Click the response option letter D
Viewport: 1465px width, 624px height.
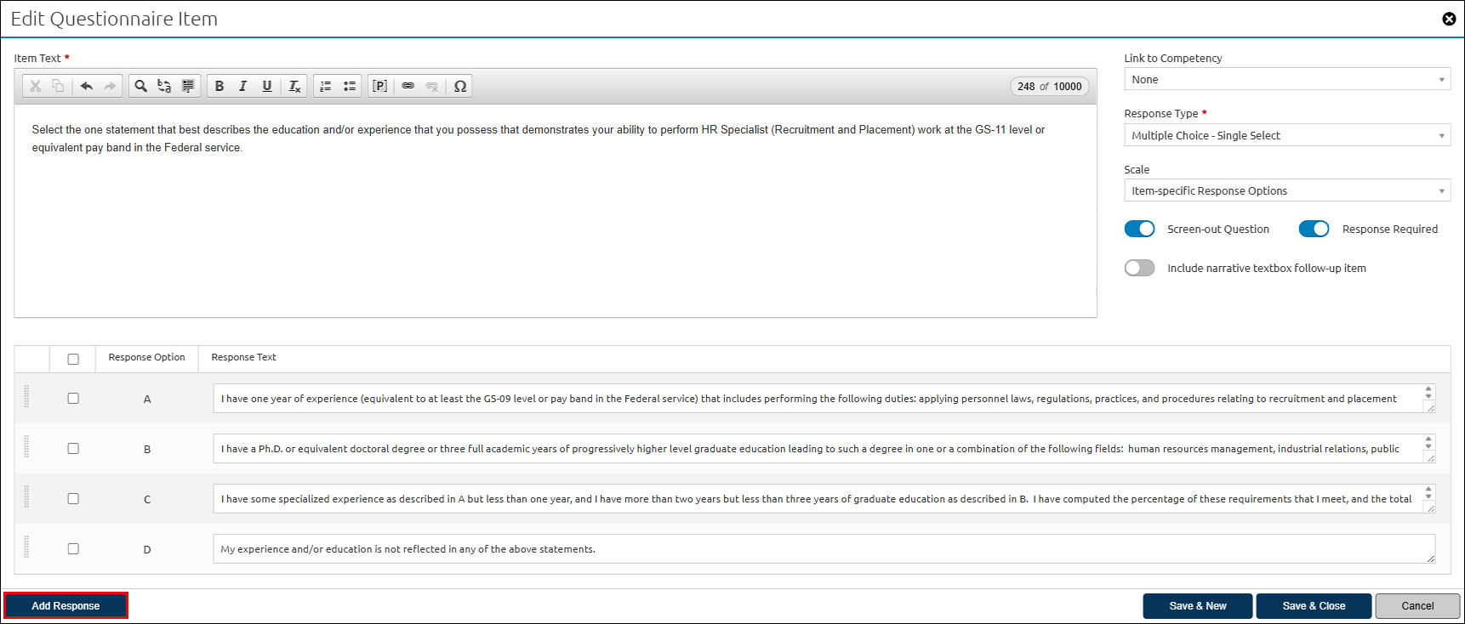(147, 549)
